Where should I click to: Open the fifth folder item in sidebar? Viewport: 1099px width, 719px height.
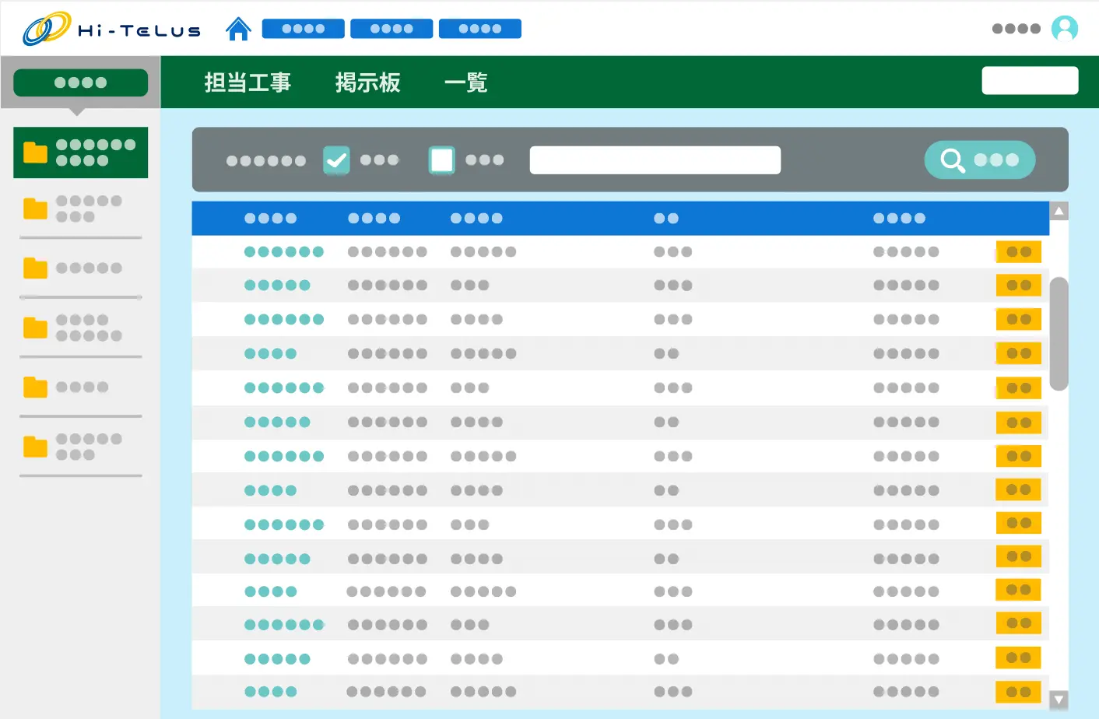(x=81, y=387)
